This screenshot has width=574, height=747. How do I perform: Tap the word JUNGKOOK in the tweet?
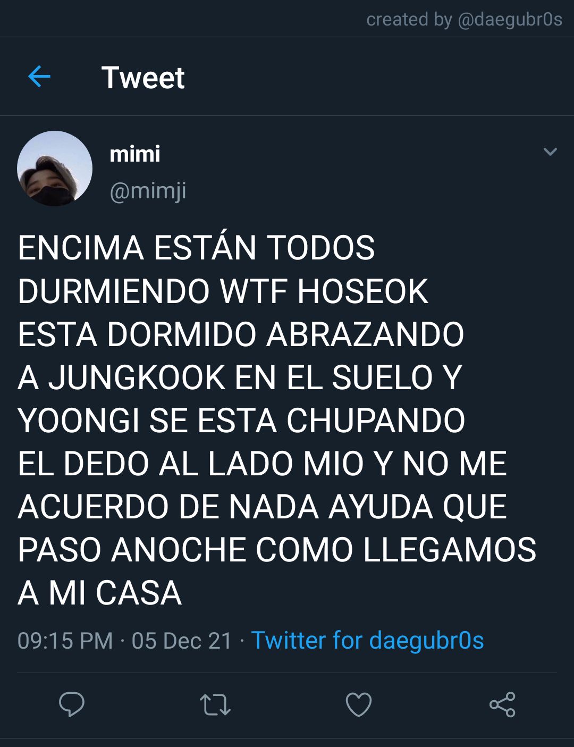(x=137, y=377)
